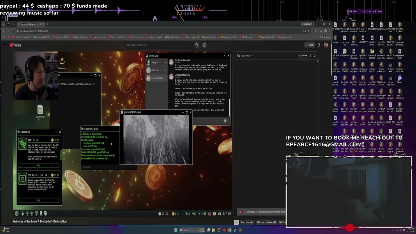The image size is (416, 234).
Task: Open the gameSTART.mp4 file on the game desktop
Action: [x=40, y=110]
